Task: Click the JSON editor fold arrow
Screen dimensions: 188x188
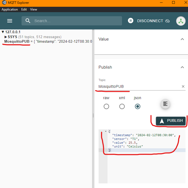Action: point(106,131)
